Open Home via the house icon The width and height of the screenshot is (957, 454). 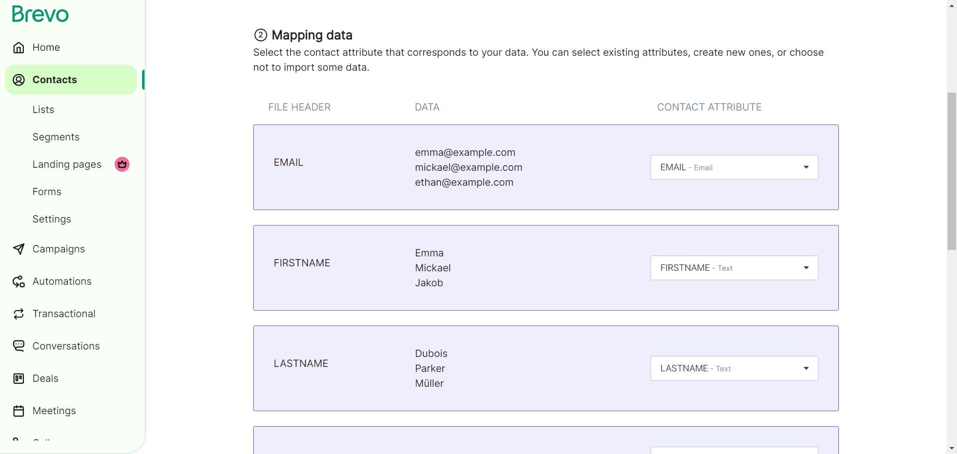tap(18, 47)
